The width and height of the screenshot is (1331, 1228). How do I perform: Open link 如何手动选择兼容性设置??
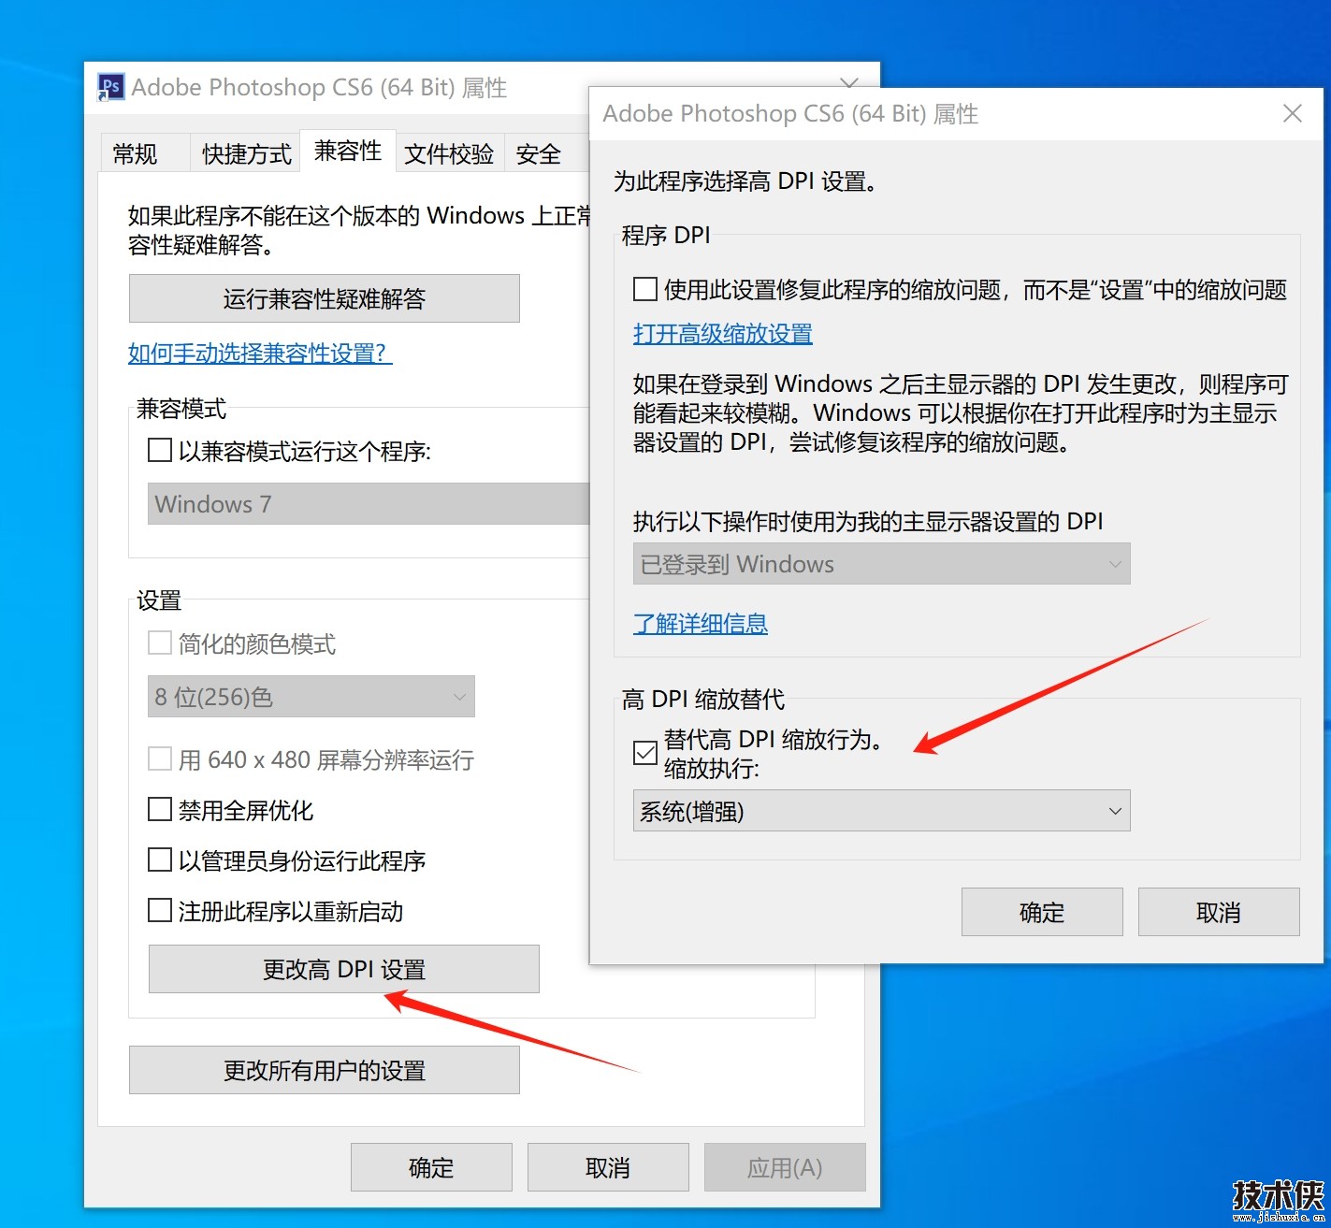click(x=260, y=353)
